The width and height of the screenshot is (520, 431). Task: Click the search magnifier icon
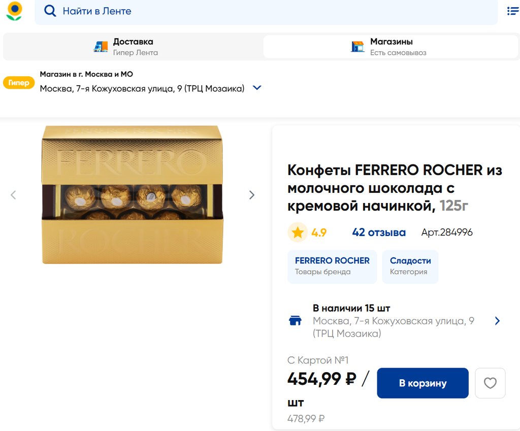(x=50, y=11)
